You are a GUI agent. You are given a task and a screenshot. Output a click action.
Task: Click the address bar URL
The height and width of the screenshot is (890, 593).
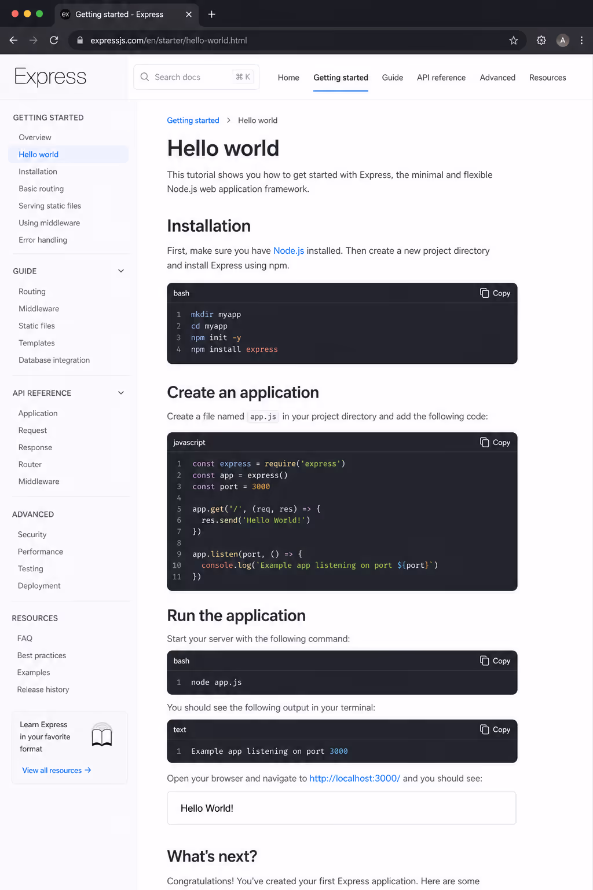click(x=169, y=40)
